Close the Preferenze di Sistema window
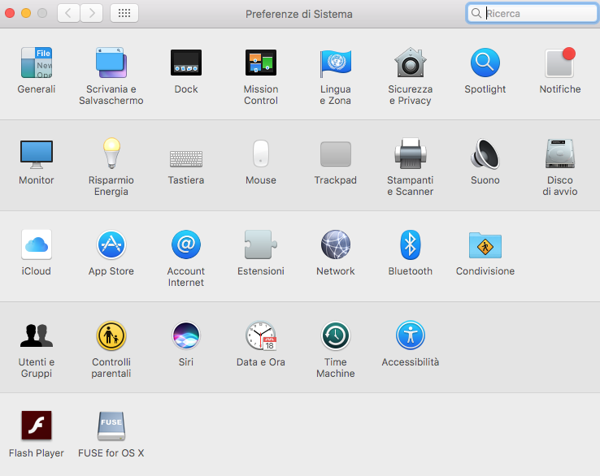This screenshot has width=600, height=476. tap(10, 13)
